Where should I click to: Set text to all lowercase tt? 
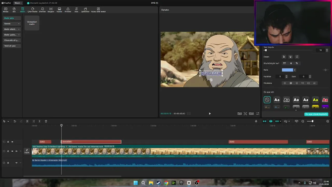[291, 63]
